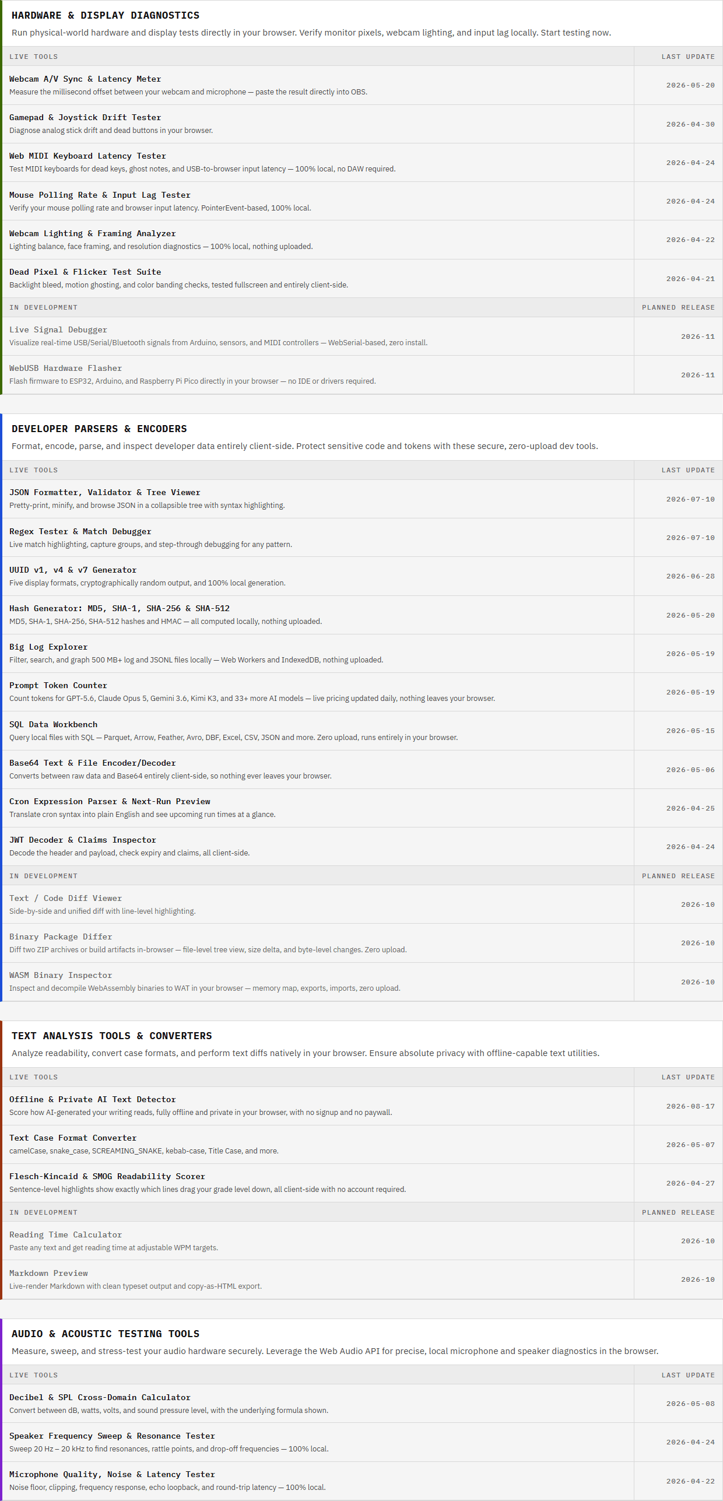The image size is (723, 1501).
Task: Click the Prompt Token Counter description text
Action: pos(252,699)
